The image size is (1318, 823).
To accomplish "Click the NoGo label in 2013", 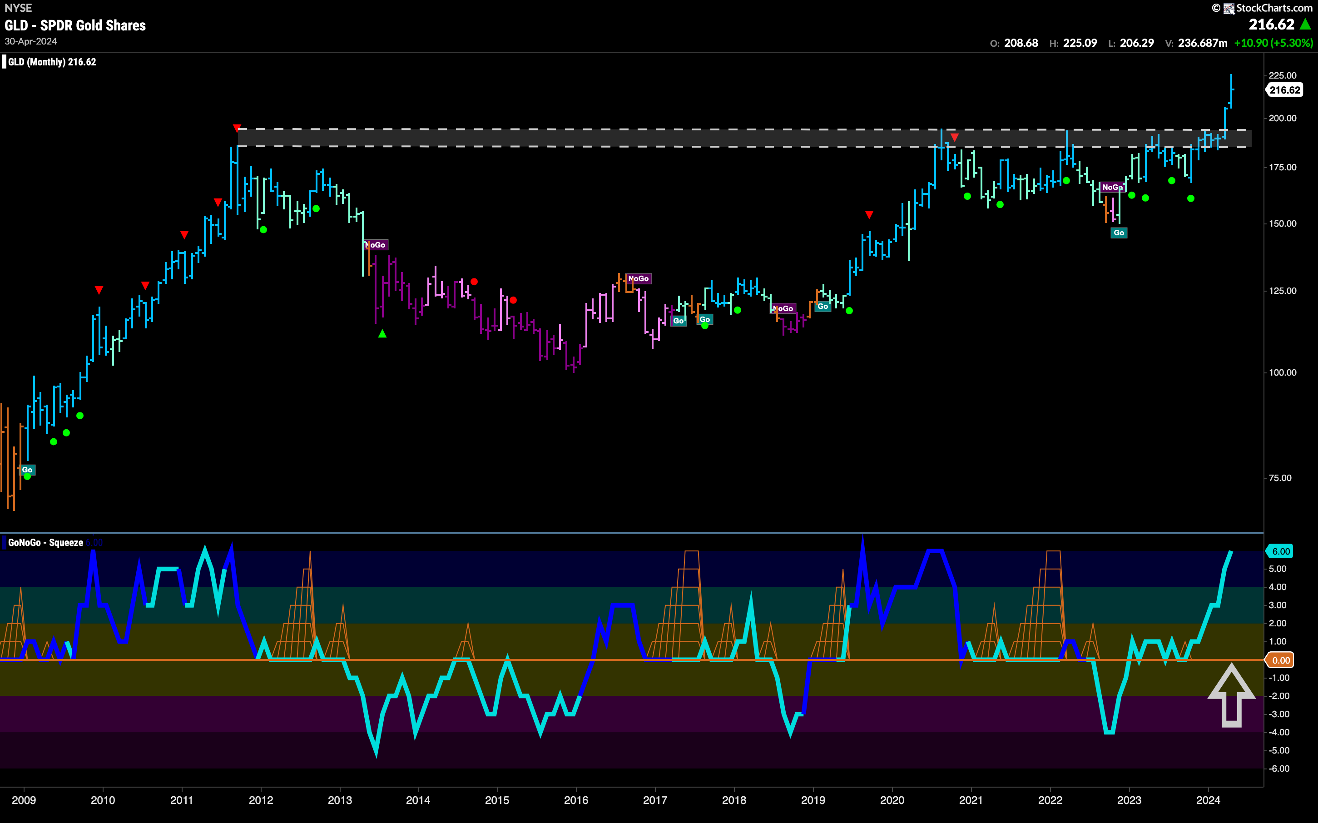I will point(376,245).
